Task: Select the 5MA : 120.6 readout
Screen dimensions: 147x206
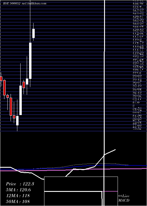Action: [19, 190]
